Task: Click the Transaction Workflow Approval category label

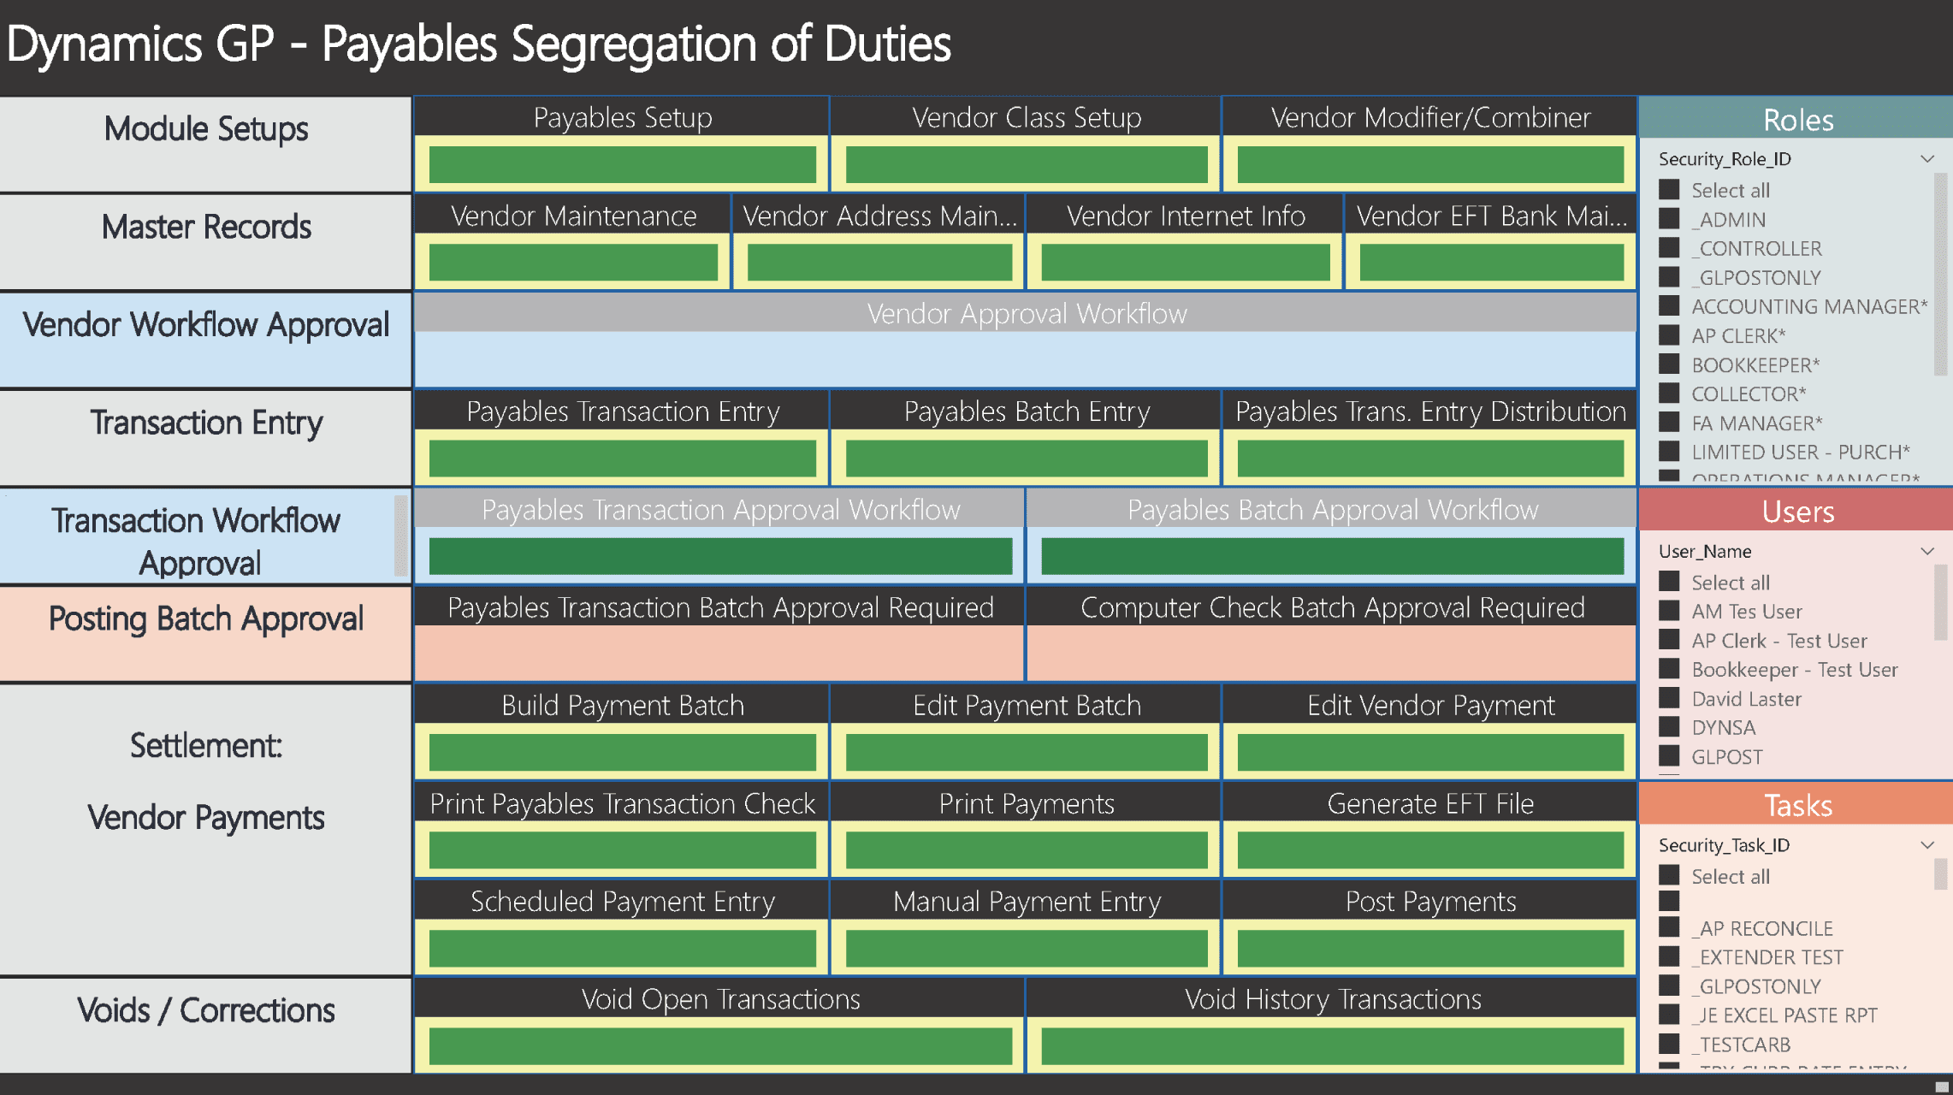Action: pyautogui.click(x=197, y=541)
